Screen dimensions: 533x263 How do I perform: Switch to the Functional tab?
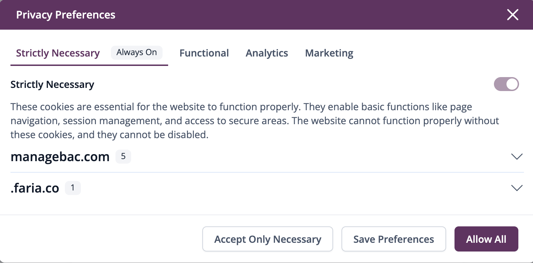(204, 53)
